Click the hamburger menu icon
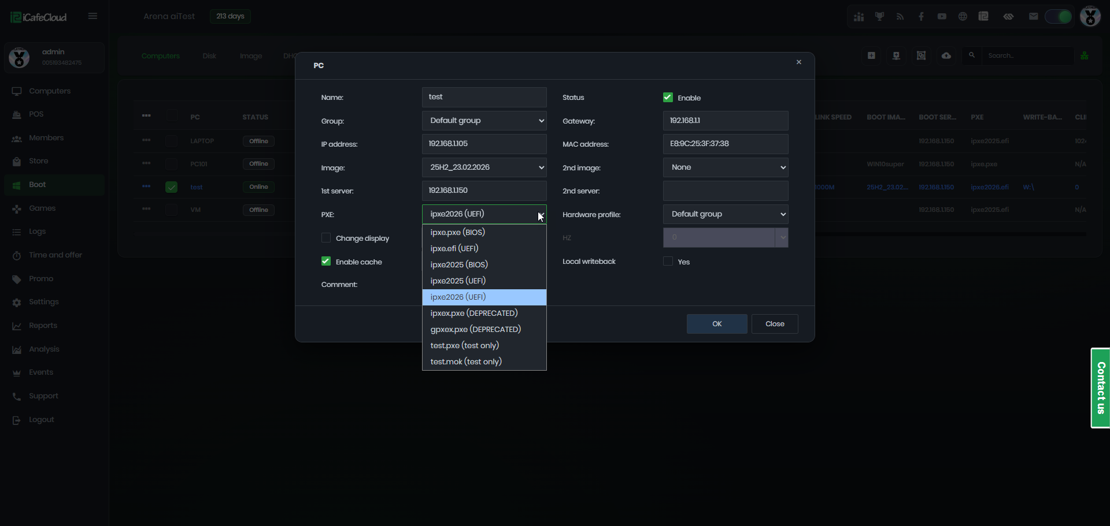Viewport: 1110px width, 526px height. pos(92,16)
